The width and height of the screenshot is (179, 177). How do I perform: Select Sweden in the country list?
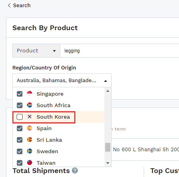[x=58, y=151]
